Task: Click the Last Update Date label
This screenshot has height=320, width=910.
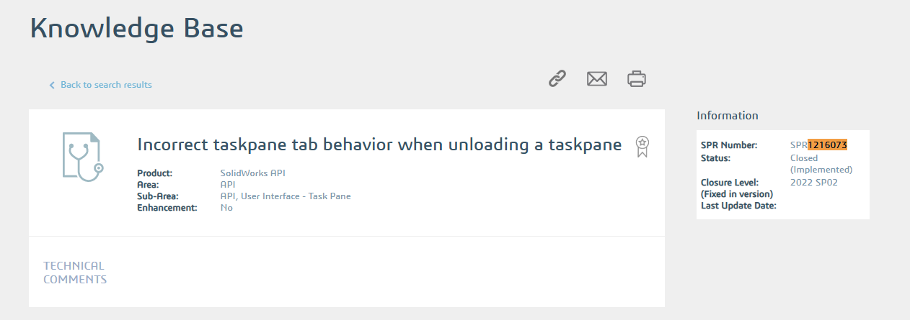Action: 738,206
